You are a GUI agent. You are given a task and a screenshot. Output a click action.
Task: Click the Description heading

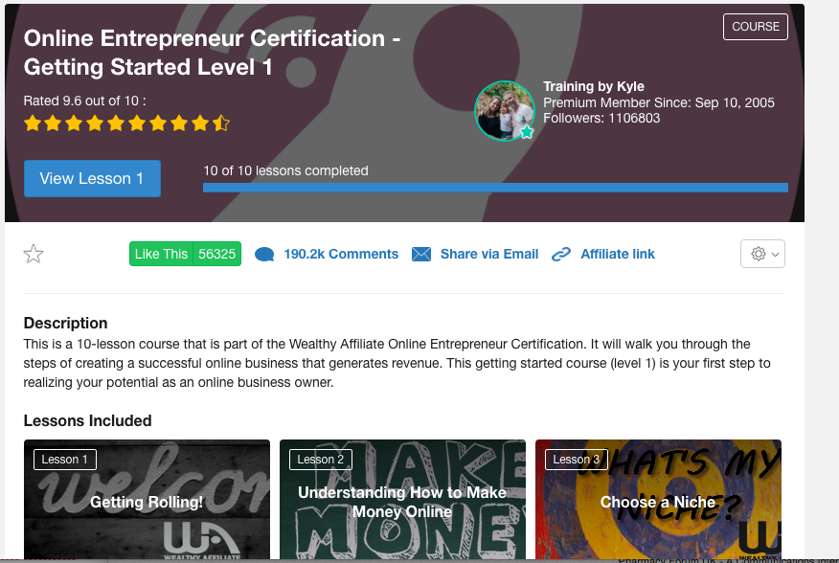point(65,324)
